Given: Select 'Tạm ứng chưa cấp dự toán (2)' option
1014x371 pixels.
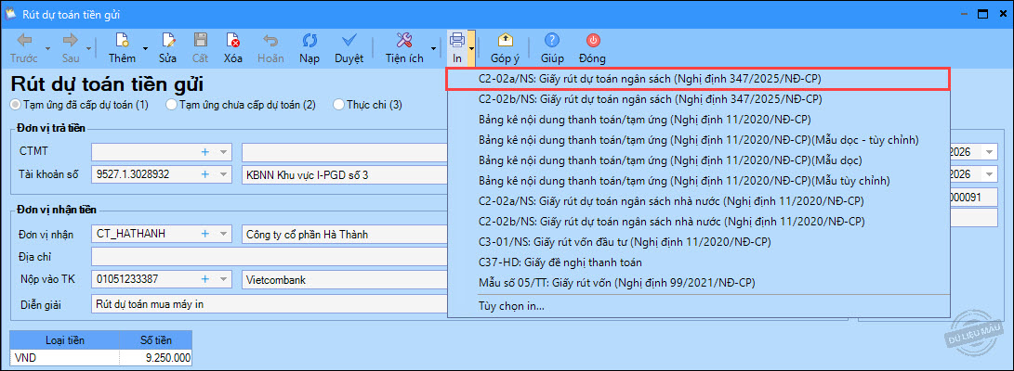Looking at the screenshot, I should [x=171, y=105].
